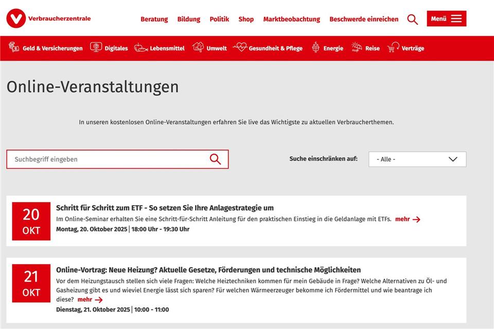Click the 20 OKT date tile

pos(31,221)
